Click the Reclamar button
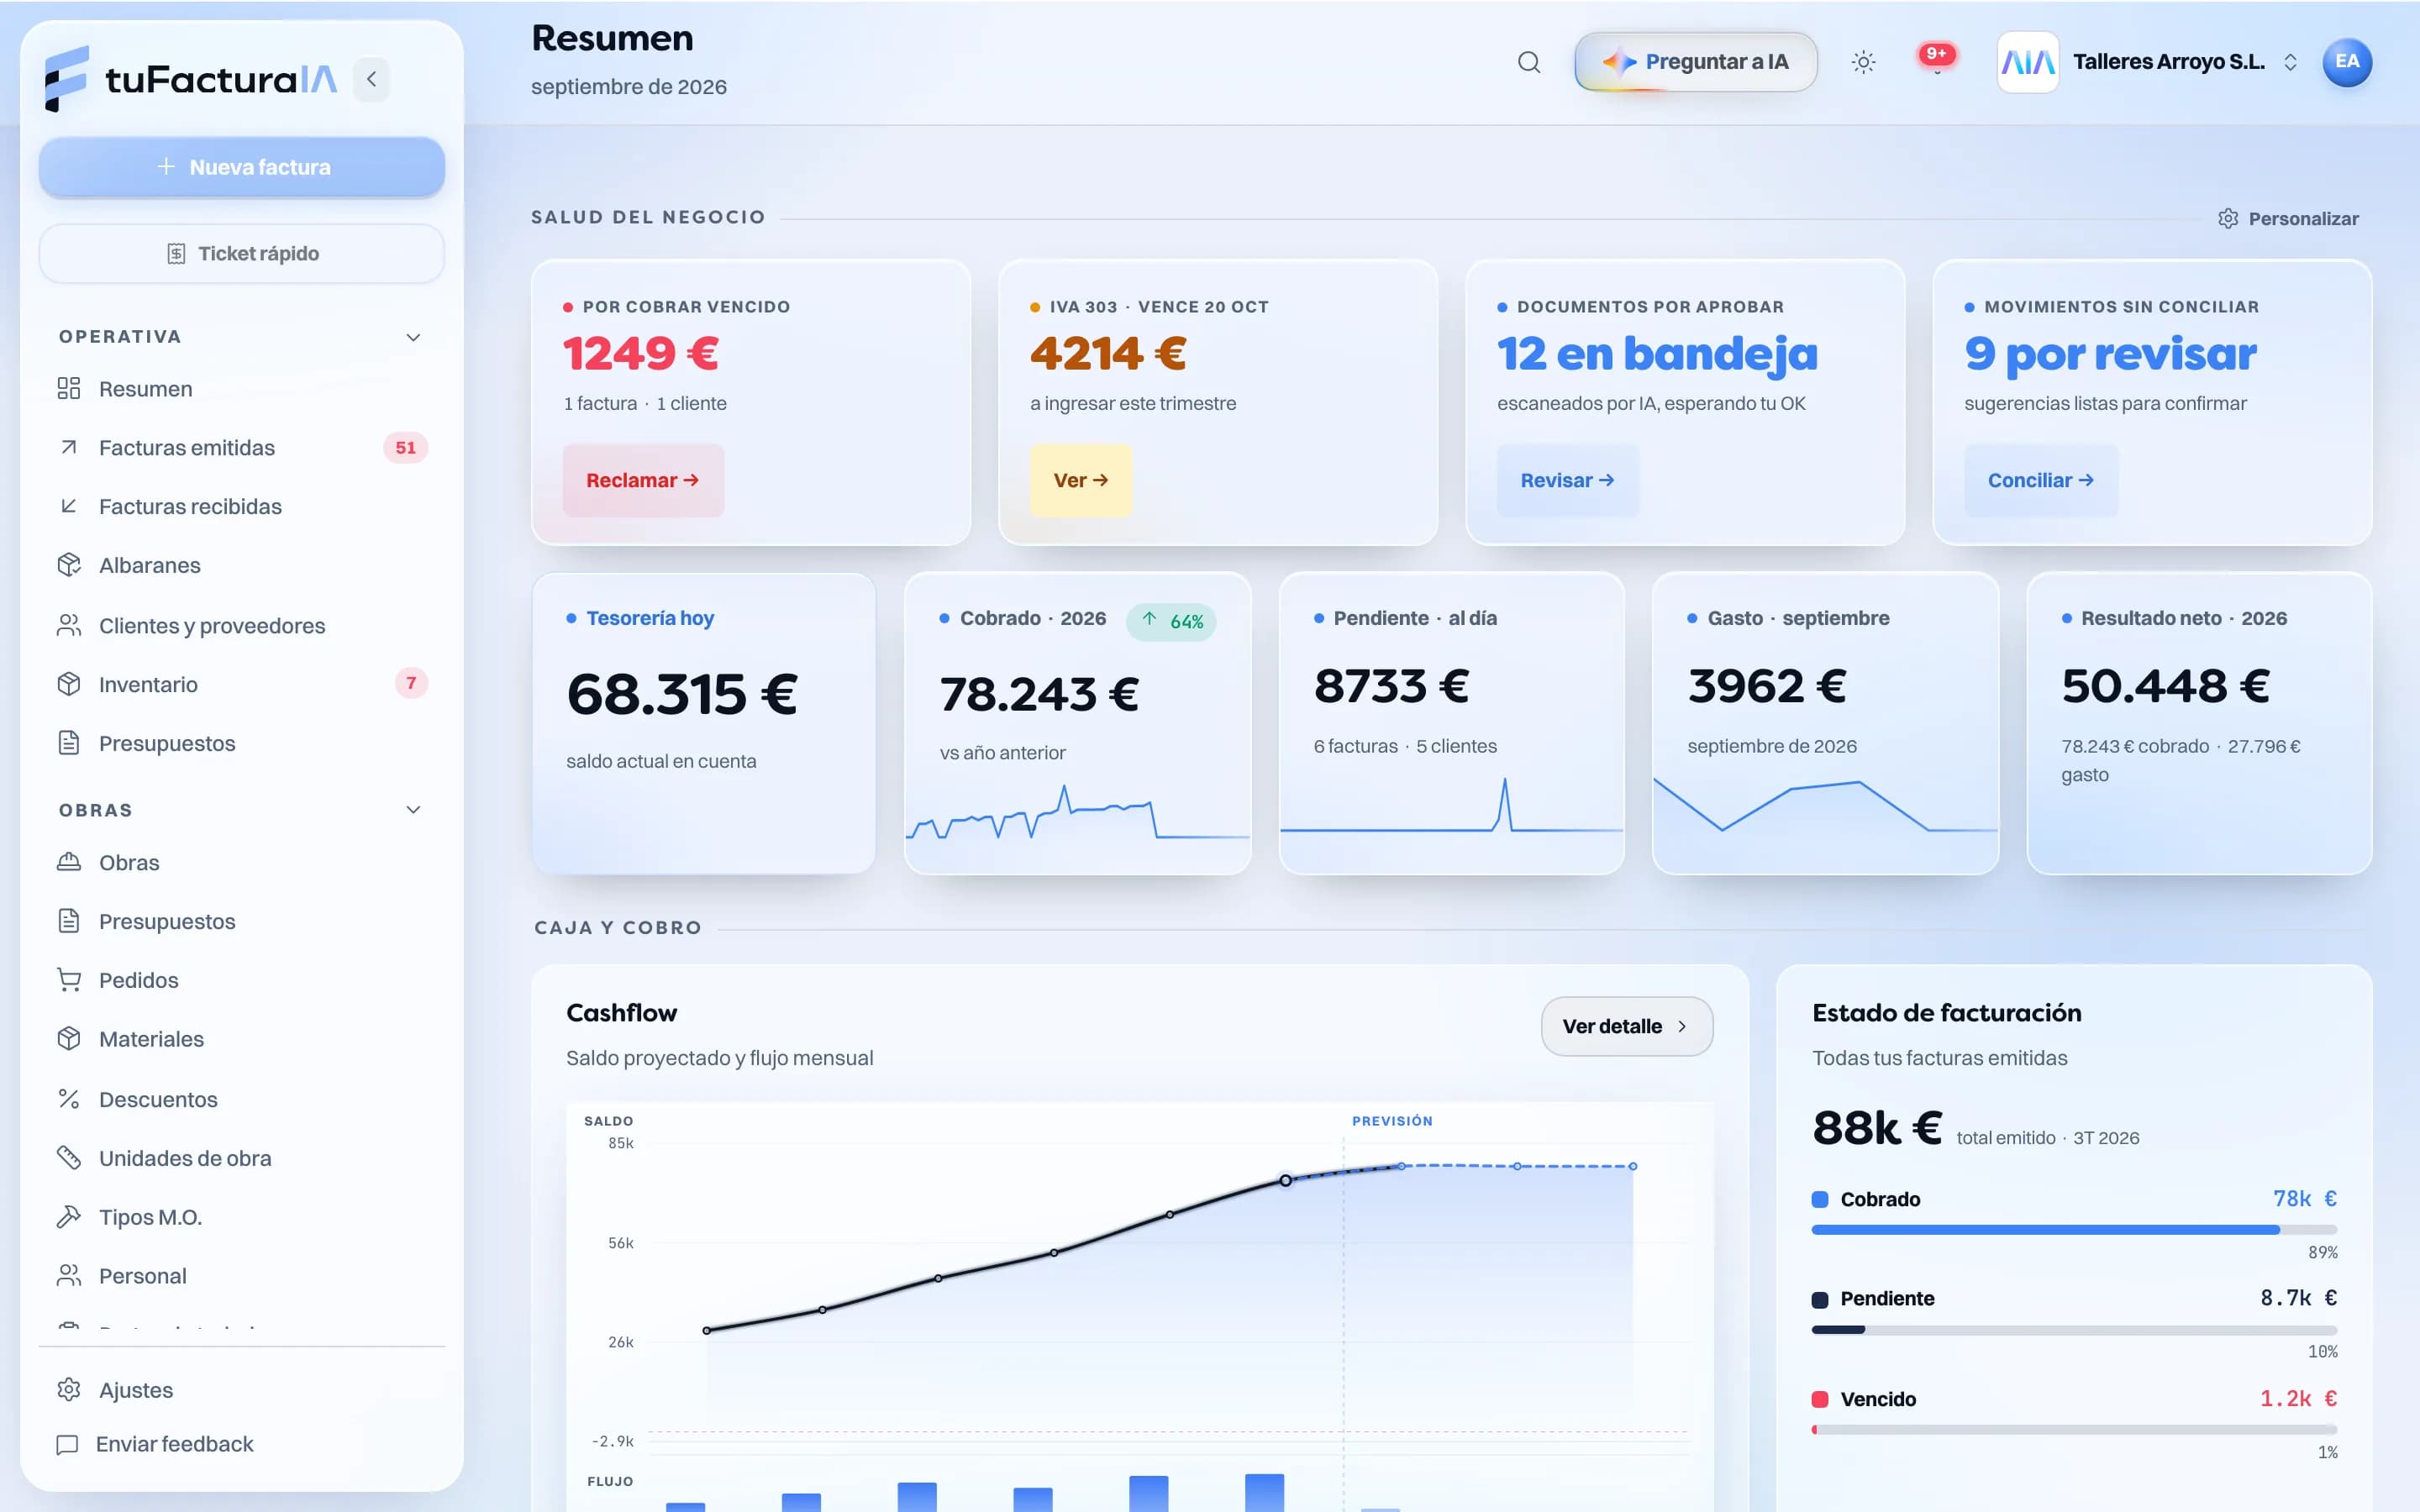This screenshot has width=2420, height=1512. 643,480
